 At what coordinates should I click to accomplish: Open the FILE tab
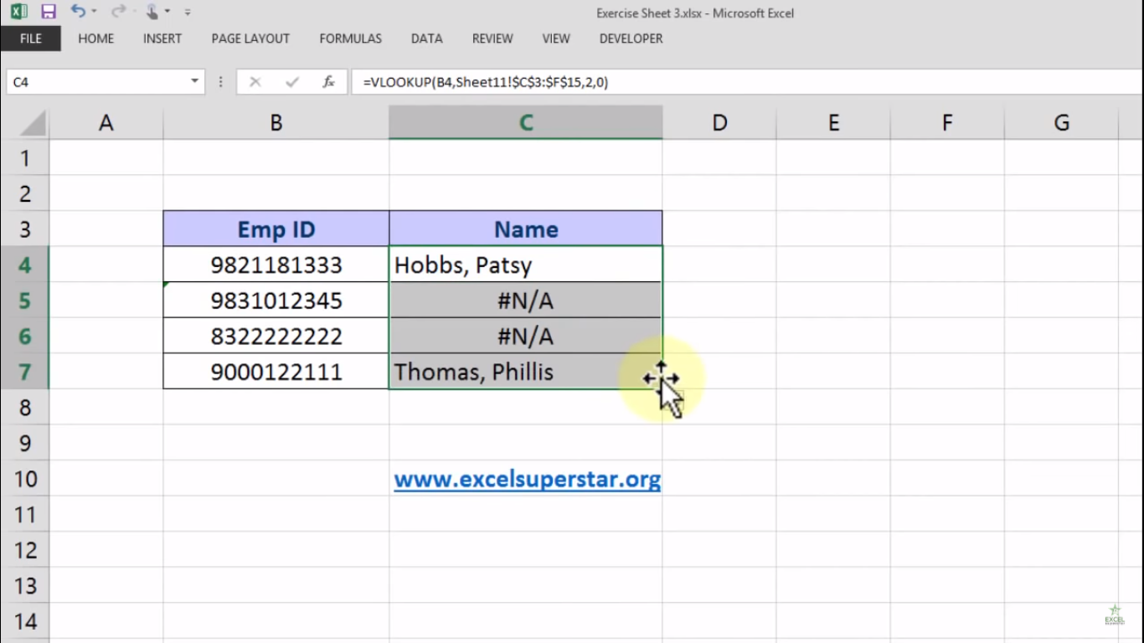pos(30,39)
